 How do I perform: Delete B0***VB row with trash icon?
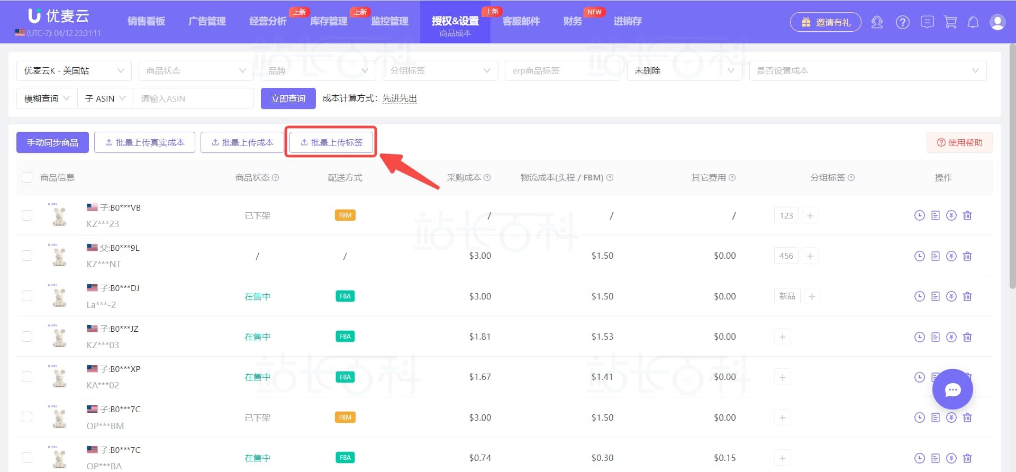coord(967,215)
